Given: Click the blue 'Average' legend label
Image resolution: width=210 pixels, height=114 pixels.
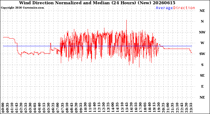Looking at the screenshot, I should point(164,8).
